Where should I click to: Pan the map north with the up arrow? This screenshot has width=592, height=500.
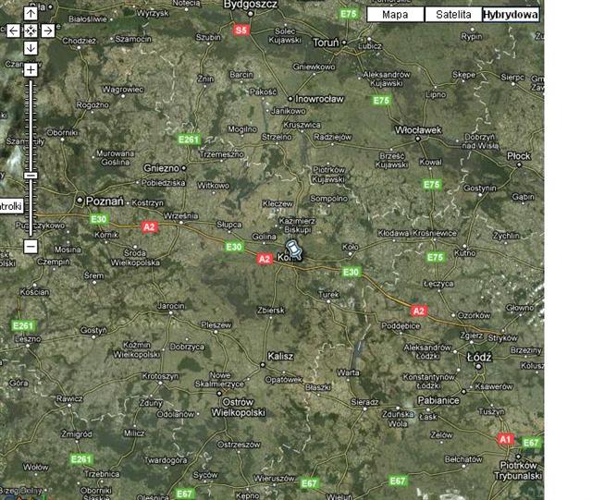[x=31, y=13]
